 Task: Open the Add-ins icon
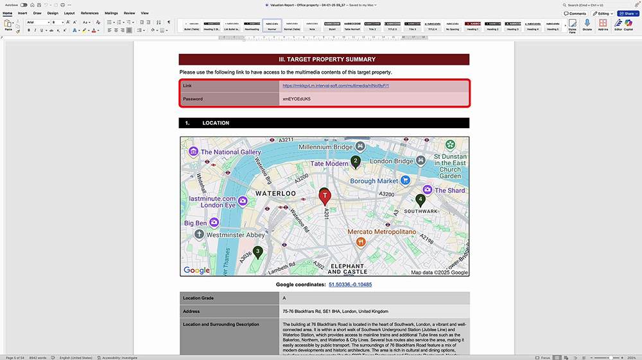[603, 24]
